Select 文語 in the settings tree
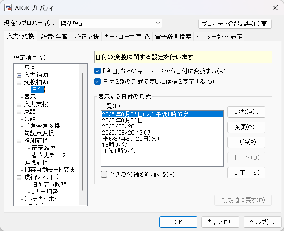 pos(30,119)
